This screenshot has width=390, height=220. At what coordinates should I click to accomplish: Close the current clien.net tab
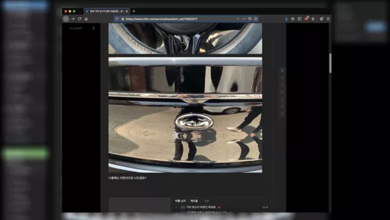coord(127,11)
